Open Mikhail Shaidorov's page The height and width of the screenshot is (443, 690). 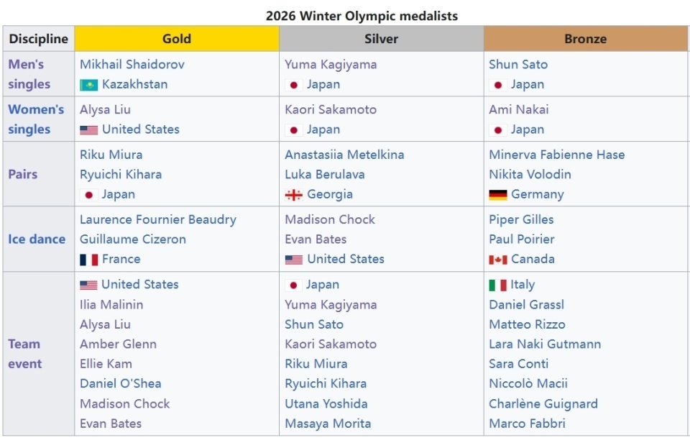[x=132, y=65]
